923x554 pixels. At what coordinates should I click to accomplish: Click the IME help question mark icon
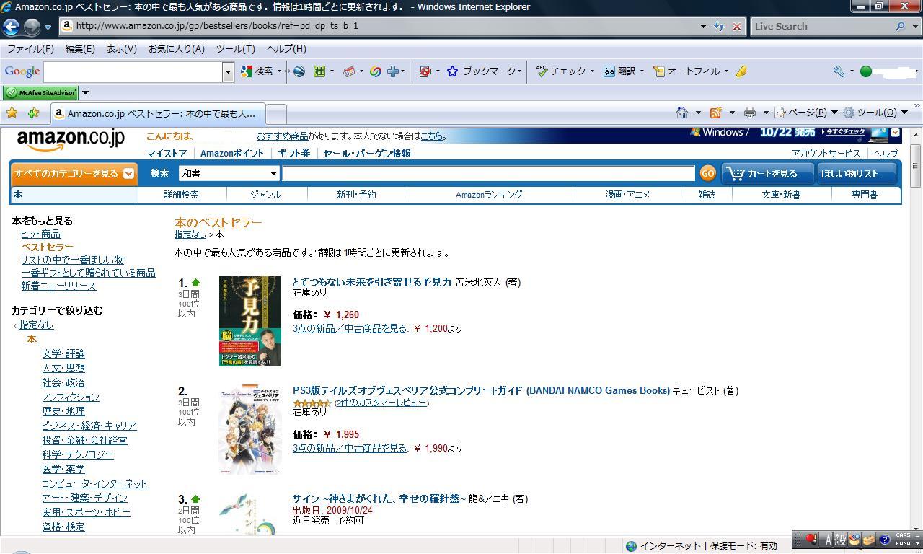884,540
